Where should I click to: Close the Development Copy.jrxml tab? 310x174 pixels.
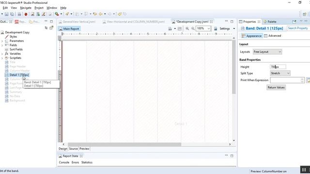coord(211,22)
